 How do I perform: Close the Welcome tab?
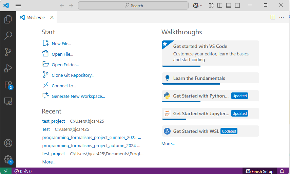point(52,17)
